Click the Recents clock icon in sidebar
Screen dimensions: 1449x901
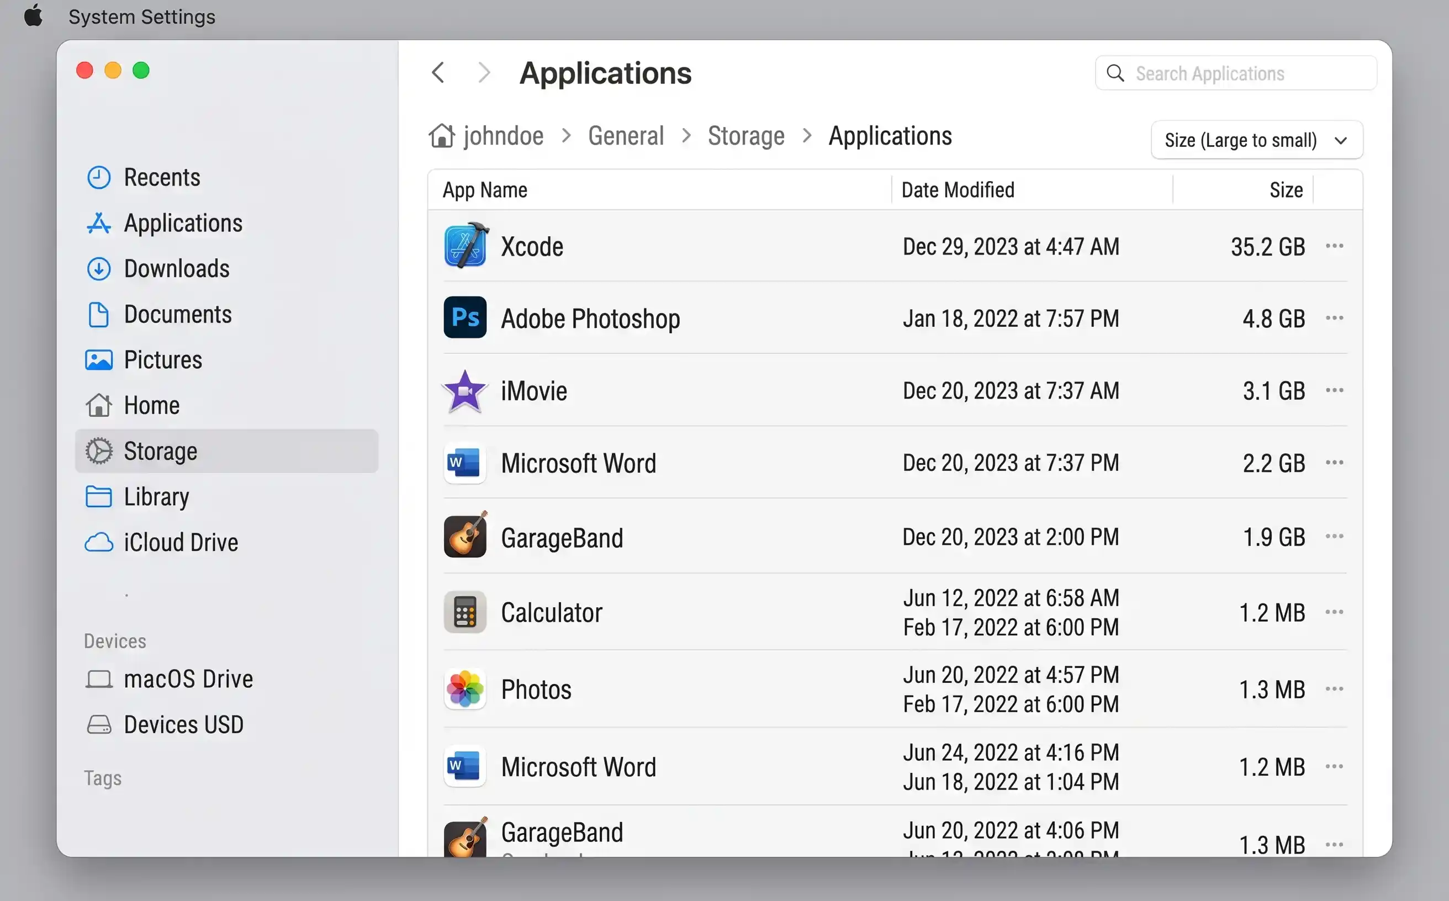[99, 178]
